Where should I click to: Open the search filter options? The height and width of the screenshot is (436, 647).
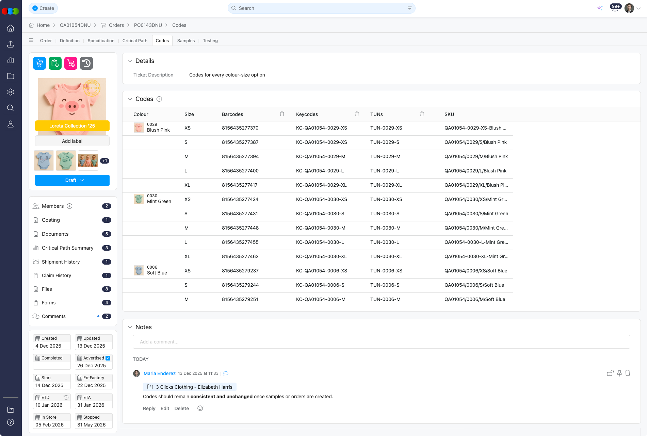[409, 8]
